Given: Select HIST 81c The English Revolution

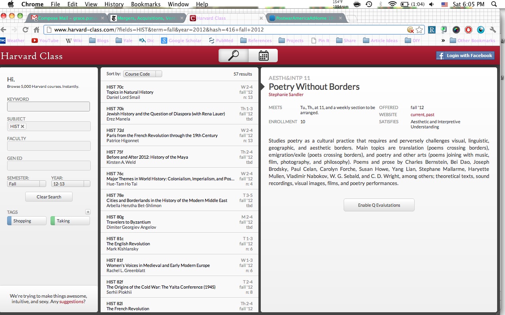Looking at the screenshot, I should (180, 244).
